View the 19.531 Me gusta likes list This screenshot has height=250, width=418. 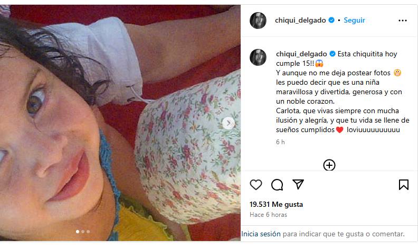tap(276, 204)
